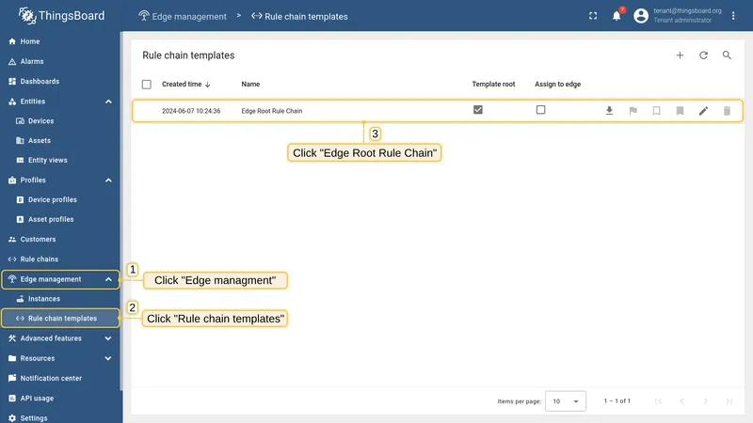753x423 pixels.
Task: Go to next page of results
Action: pos(705,401)
